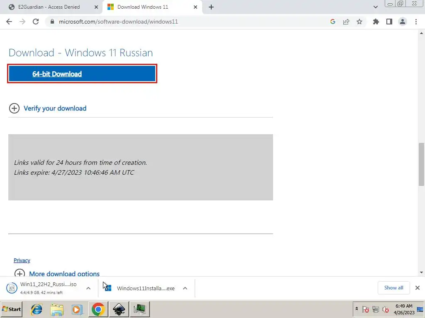Show hidden system tray icons
425x318 pixels.
point(357,309)
